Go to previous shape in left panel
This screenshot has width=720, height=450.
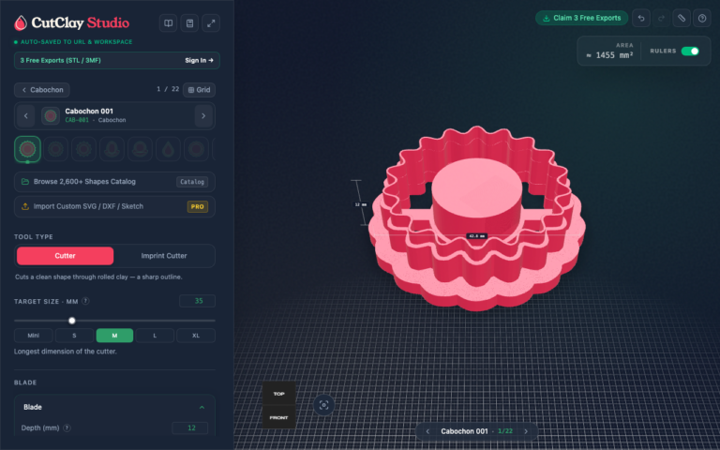coord(25,116)
